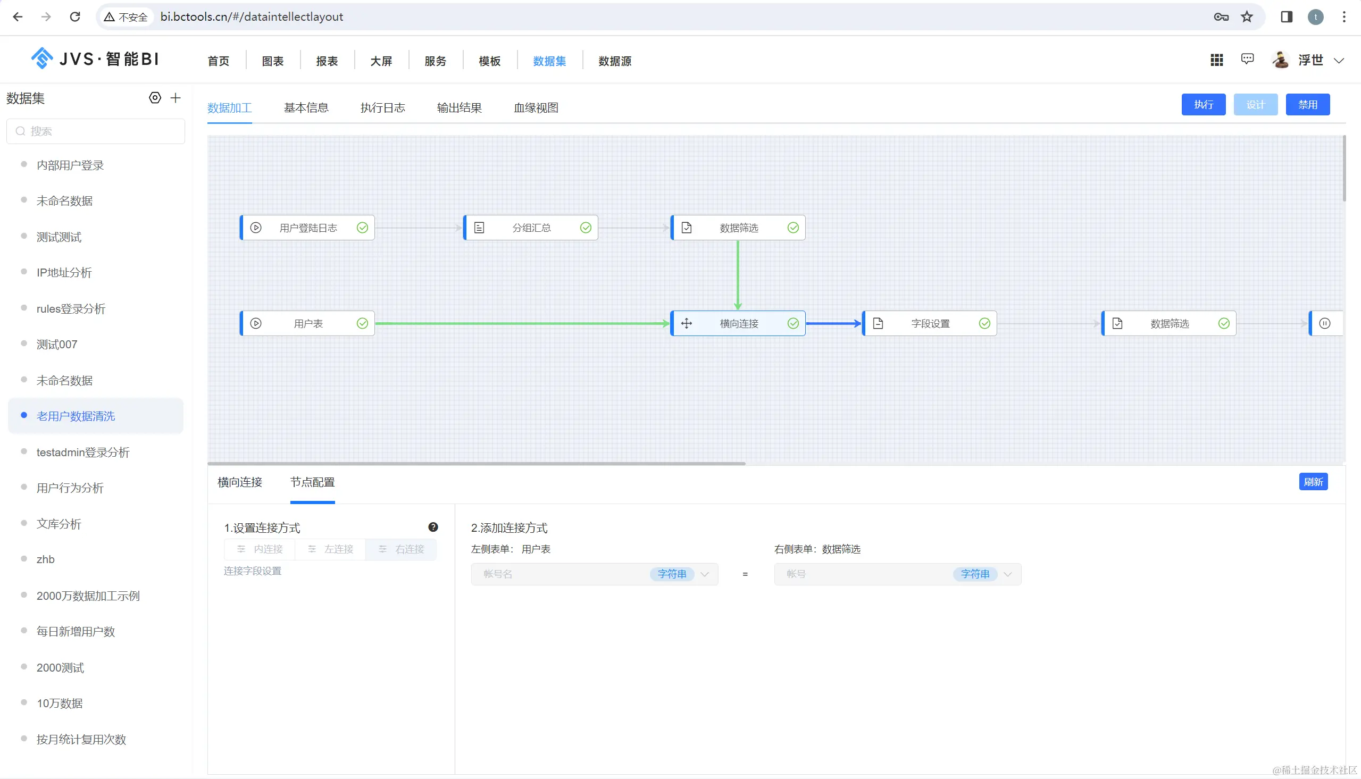Click the help question mark icon
This screenshot has width=1361, height=779.
433,527
